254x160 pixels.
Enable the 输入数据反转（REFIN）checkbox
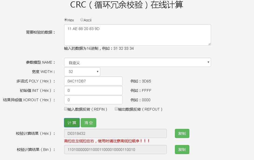66,108
